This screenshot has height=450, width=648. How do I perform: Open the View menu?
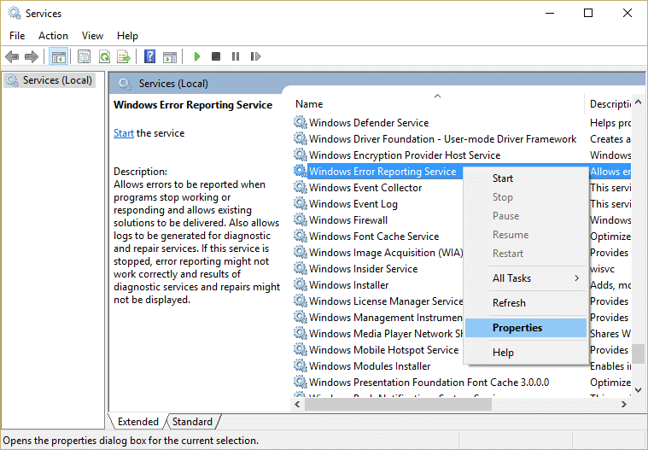[92, 36]
